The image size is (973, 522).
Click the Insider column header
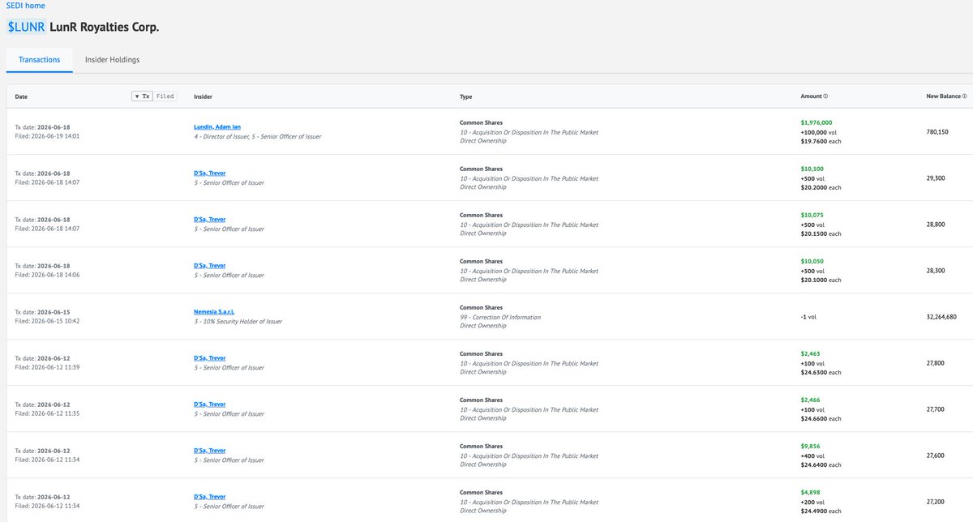coord(204,96)
